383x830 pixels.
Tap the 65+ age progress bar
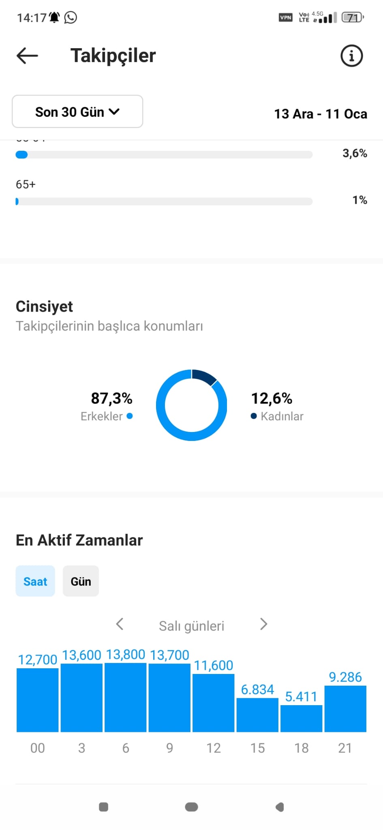[x=164, y=201]
